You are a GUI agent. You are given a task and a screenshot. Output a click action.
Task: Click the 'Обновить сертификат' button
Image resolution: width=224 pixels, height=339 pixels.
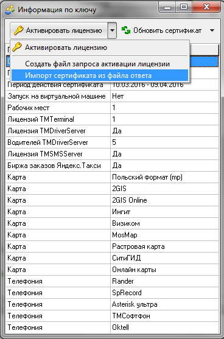point(163,30)
